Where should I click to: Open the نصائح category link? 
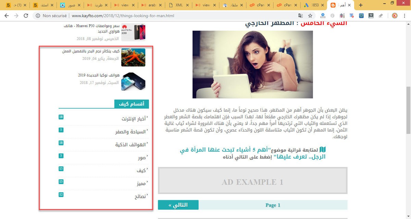click(140, 196)
